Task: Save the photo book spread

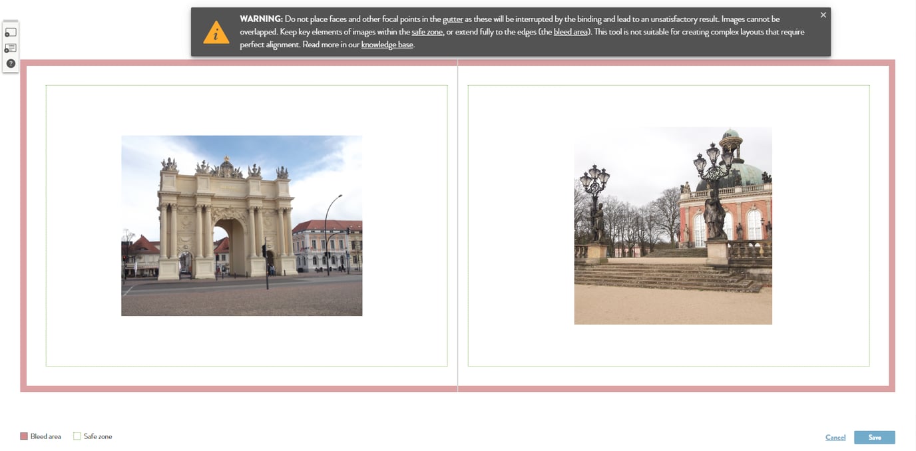Action: 874,437
